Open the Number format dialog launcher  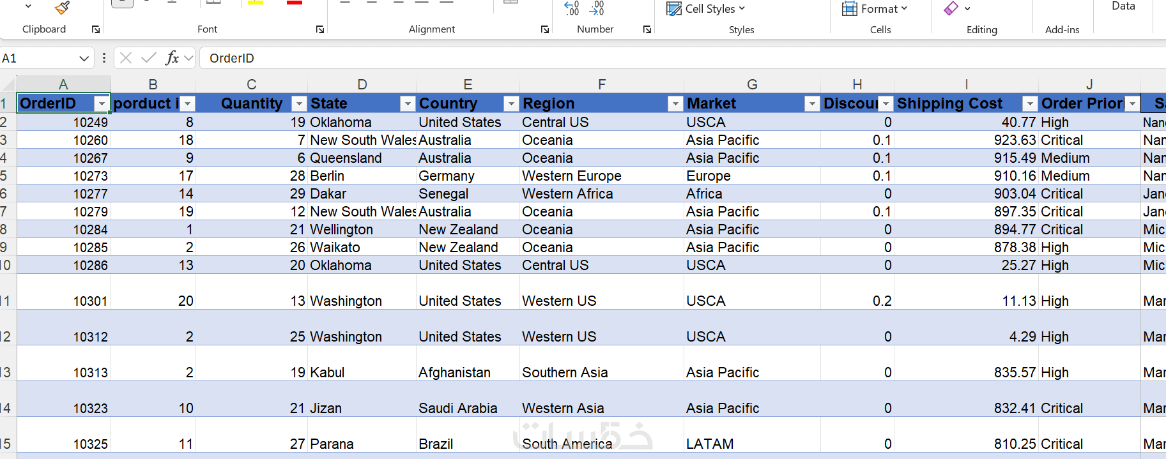pyautogui.click(x=647, y=29)
